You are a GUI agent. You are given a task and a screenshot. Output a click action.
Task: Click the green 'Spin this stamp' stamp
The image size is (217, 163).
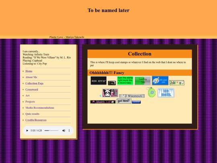point(125,80)
